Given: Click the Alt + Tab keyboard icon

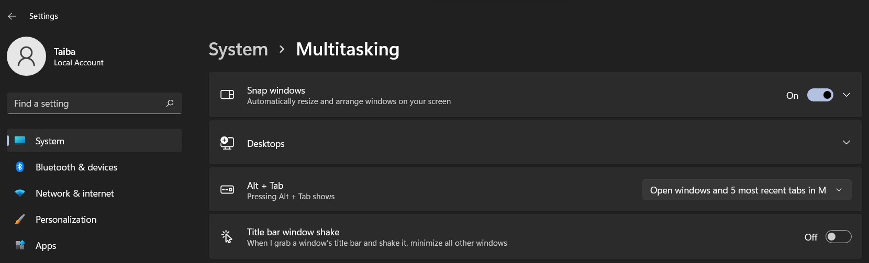Looking at the screenshot, I should (x=227, y=189).
